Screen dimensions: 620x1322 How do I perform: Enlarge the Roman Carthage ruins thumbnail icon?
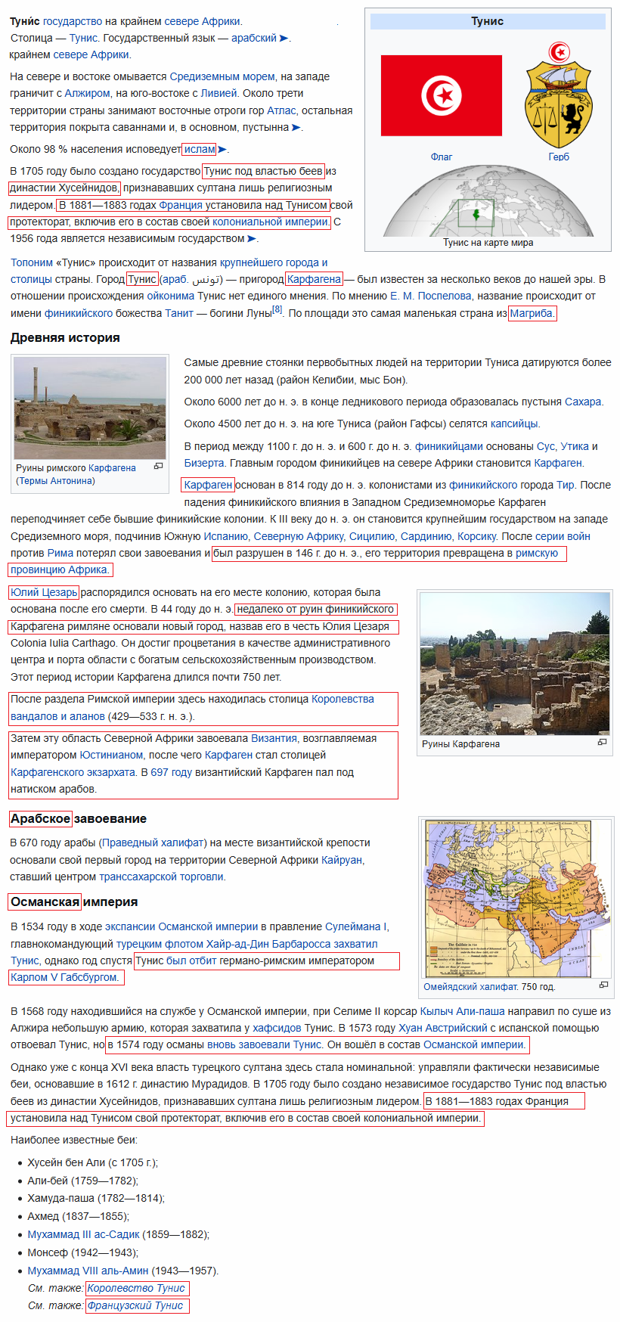click(158, 467)
